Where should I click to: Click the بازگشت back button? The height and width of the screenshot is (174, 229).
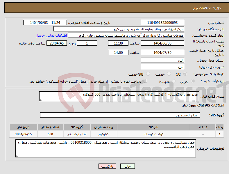pyautogui.click(x=107, y=166)
